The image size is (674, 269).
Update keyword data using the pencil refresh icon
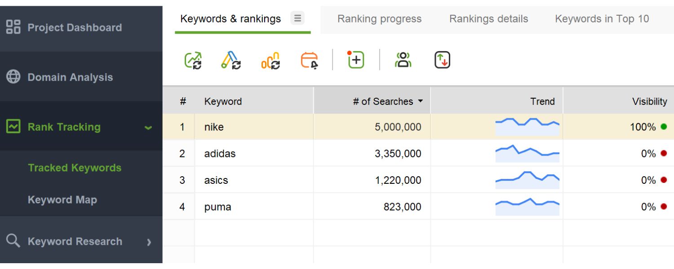[231, 61]
